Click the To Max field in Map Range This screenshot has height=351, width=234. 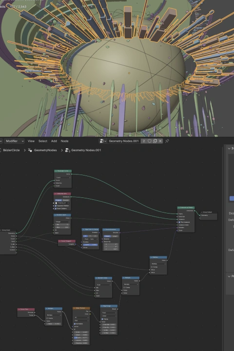(x=109, y=333)
